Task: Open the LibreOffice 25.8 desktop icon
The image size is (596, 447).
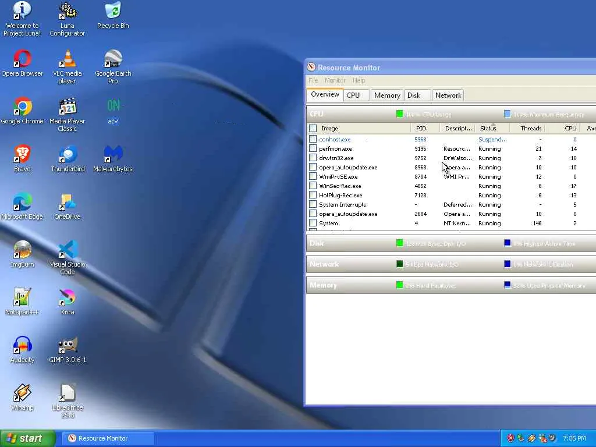Action: 68,400
